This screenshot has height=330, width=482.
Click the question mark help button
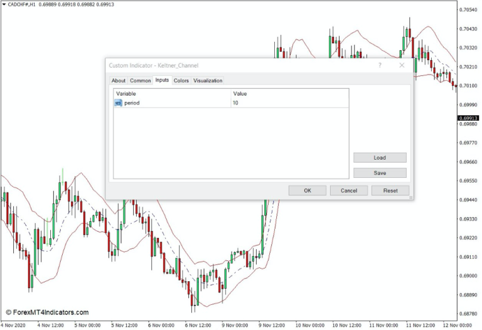tap(380, 65)
